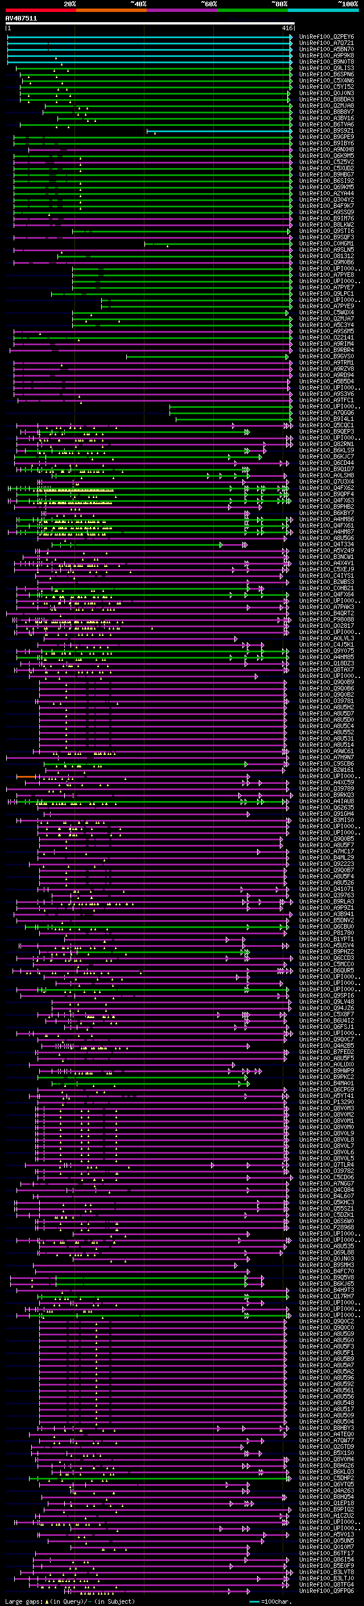Select the UniRef100_Q4FX62 label
Viewport: 364px width, 1606px height.
(326, 488)
